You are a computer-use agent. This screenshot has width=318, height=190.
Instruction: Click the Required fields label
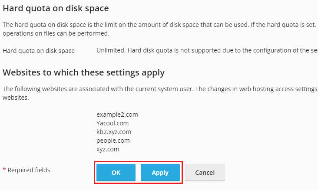click(x=29, y=170)
